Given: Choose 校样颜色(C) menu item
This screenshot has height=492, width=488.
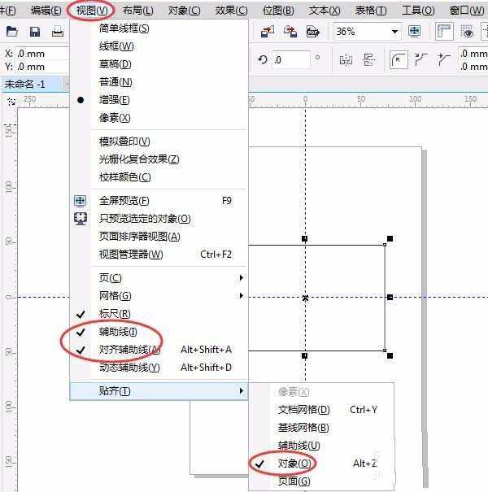Looking at the screenshot, I should 159,177.
